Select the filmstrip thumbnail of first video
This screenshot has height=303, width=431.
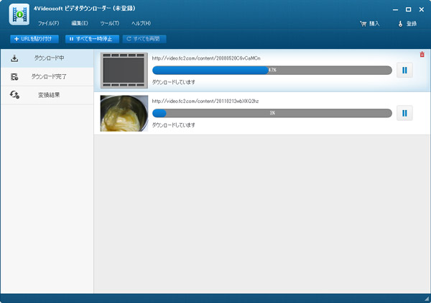click(124, 70)
